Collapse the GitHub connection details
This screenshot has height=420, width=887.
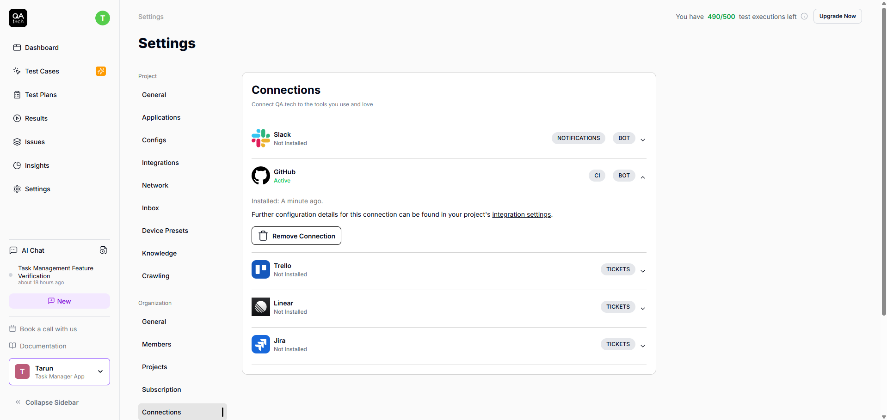pyautogui.click(x=643, y=177)
